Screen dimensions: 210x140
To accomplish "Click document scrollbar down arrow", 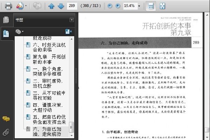I will [x=207, y=137].
